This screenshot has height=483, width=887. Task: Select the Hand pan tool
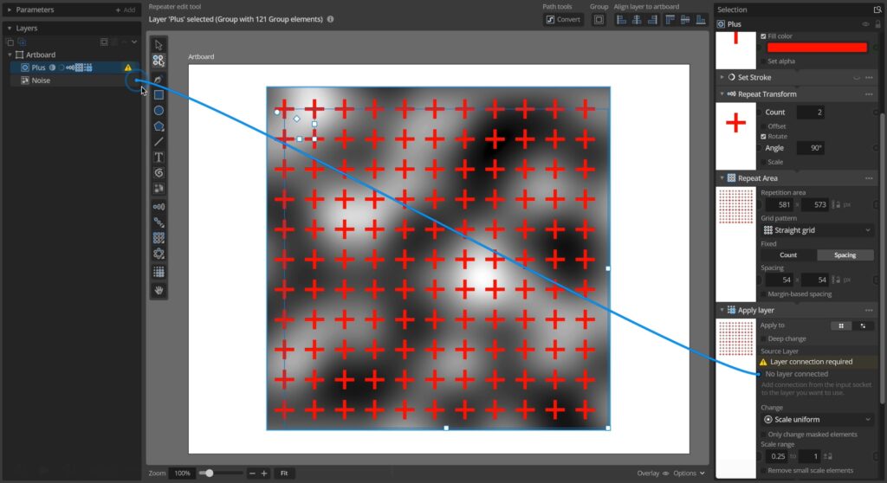159,290
